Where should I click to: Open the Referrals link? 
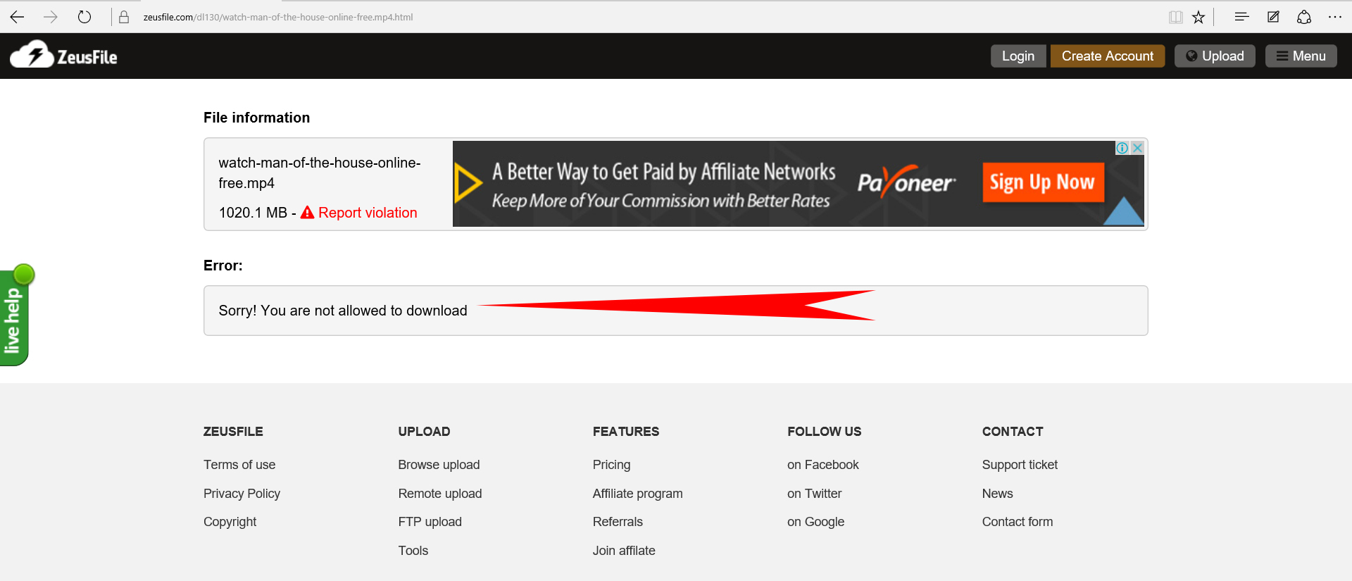point(618,522)
